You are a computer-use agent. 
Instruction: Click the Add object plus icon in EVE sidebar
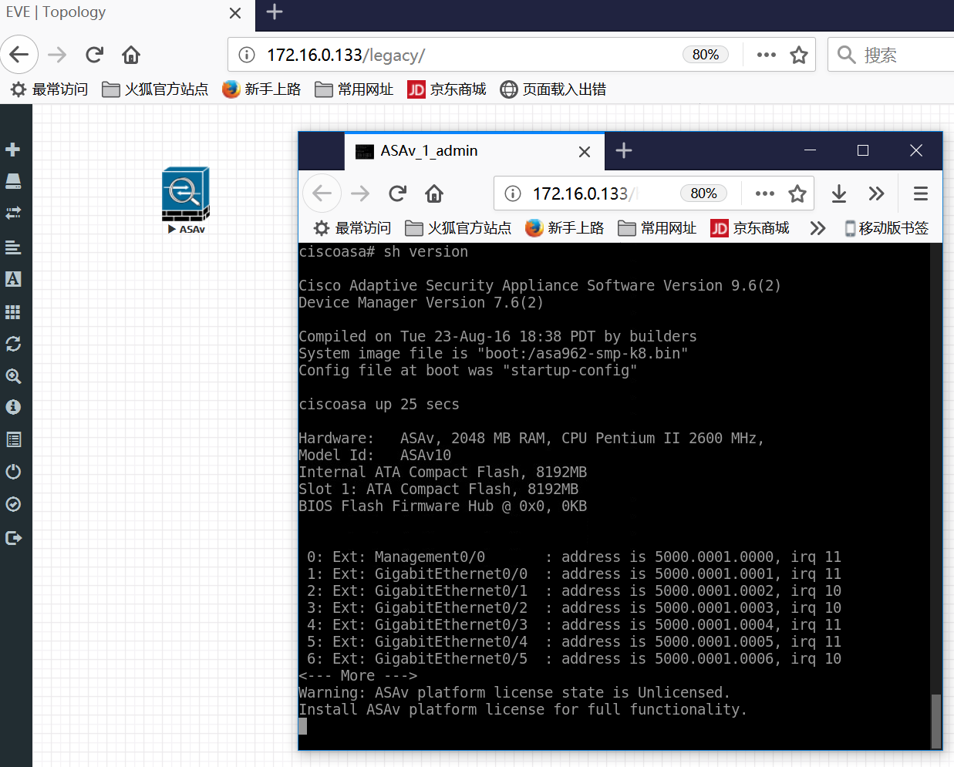(x=12, y=150)
